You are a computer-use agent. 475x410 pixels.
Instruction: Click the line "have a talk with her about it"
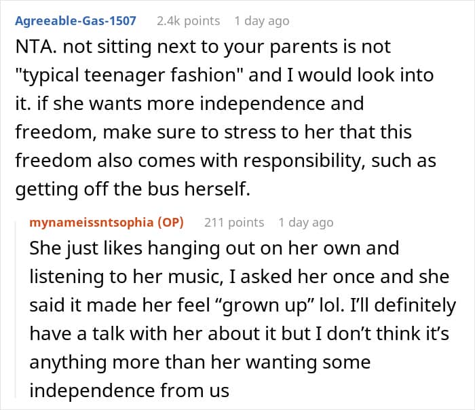tap(240, 334)
